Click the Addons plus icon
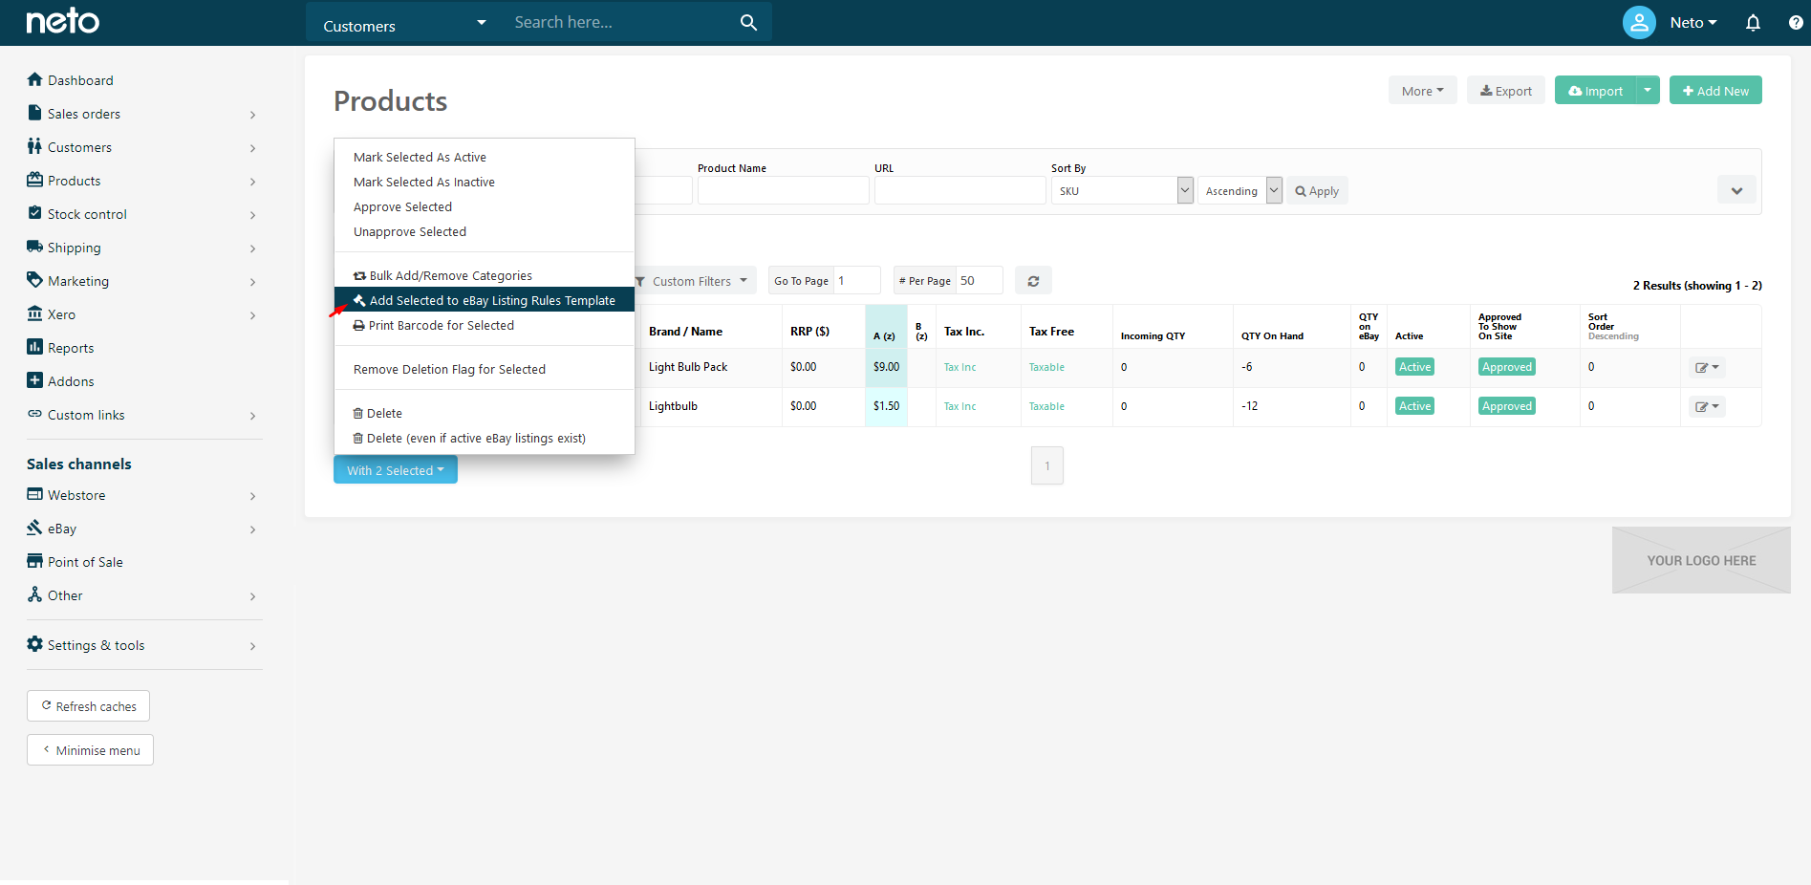1811x885 pixels. pos(34,380)
